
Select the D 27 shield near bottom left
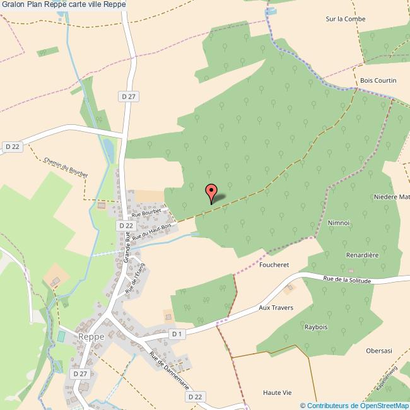point(80,373)
